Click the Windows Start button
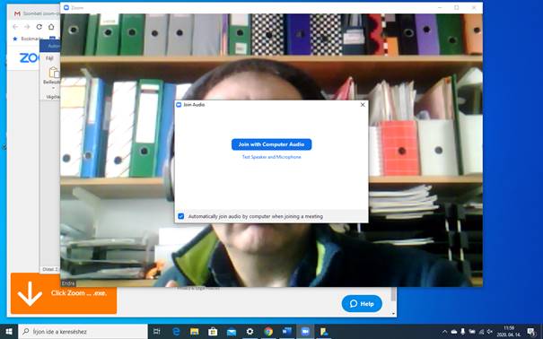Viewport: 543px width, 339px height. pyautogui.click(x=9, y=332)
